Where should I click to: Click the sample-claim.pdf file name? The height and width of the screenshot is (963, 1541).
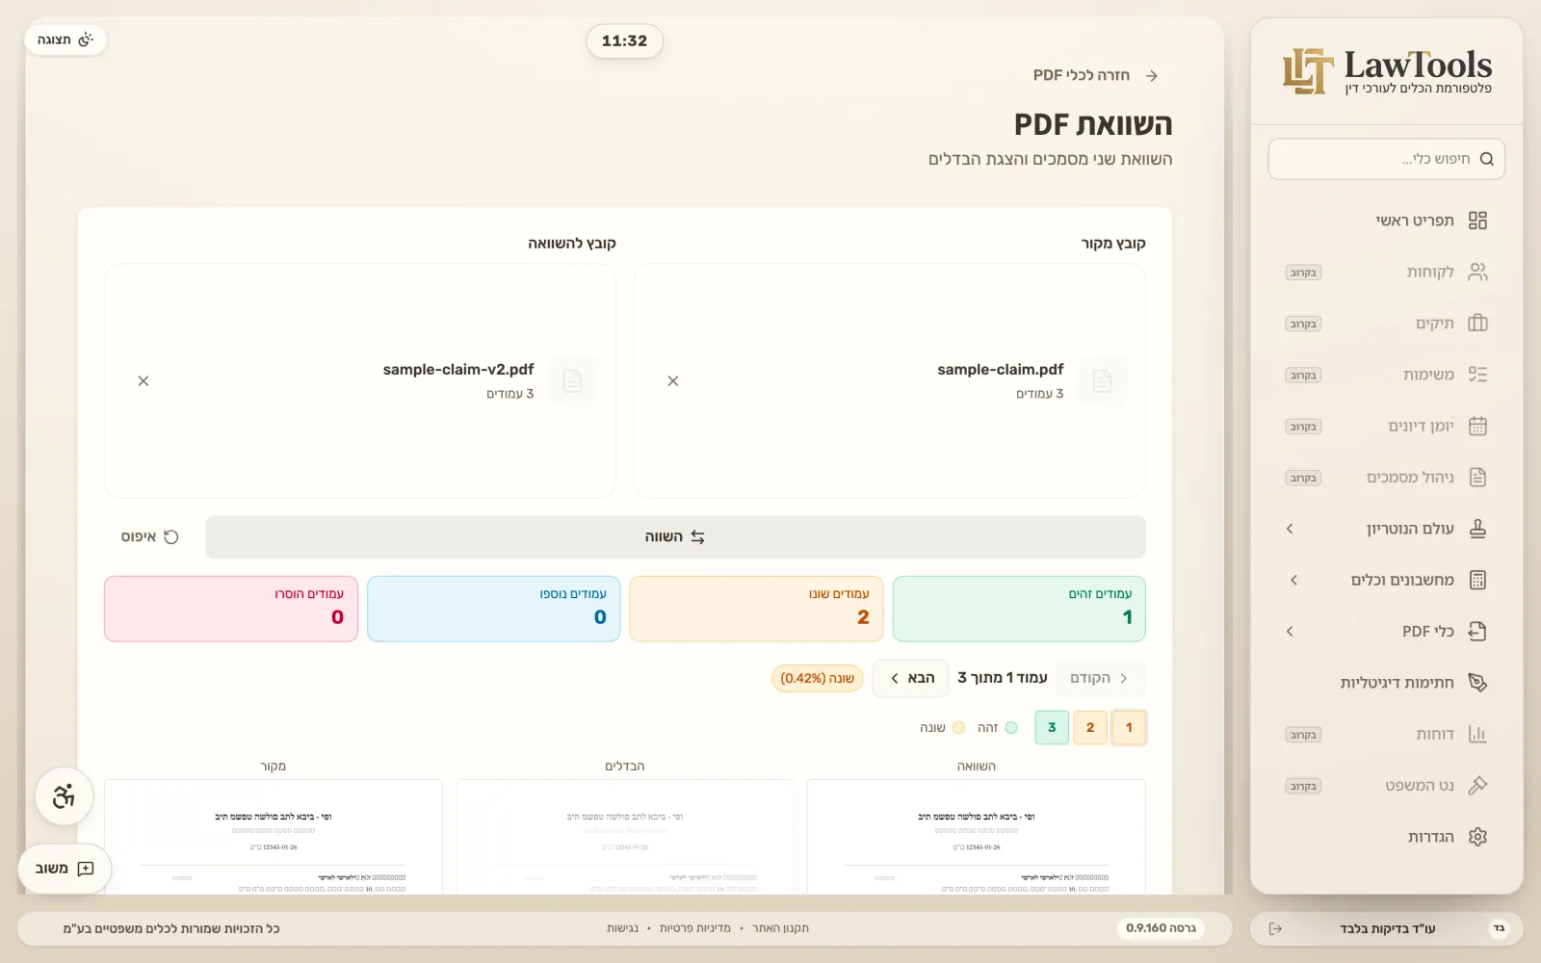coord(1001,369)
